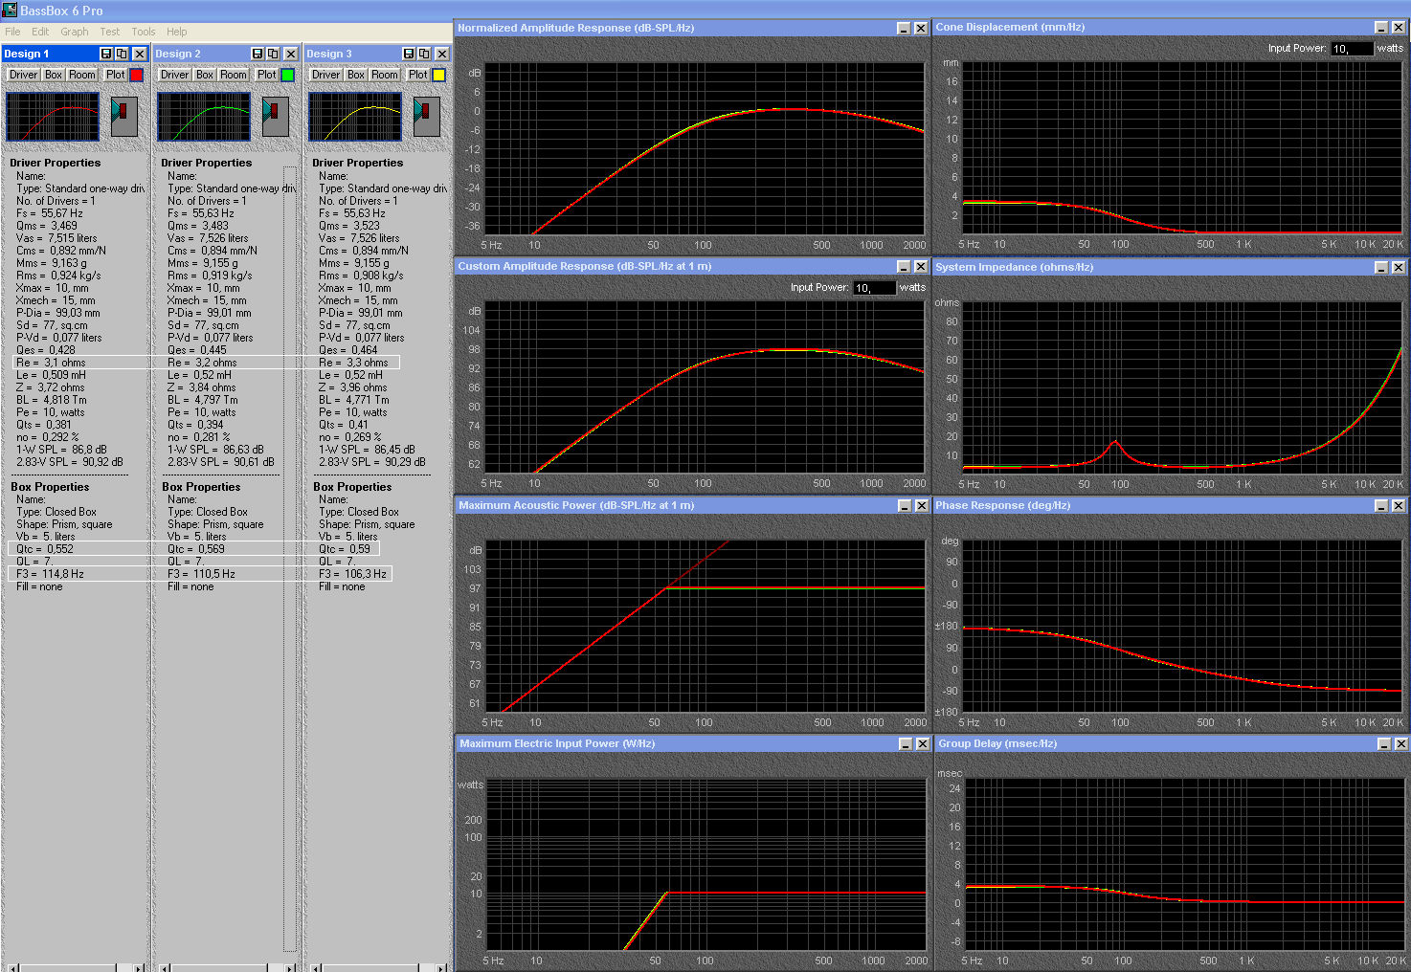Viewport: 1411px width, 972px height.
Task: Select the Design 1 mini response graph thumbnail
Action: coord(53,116)
